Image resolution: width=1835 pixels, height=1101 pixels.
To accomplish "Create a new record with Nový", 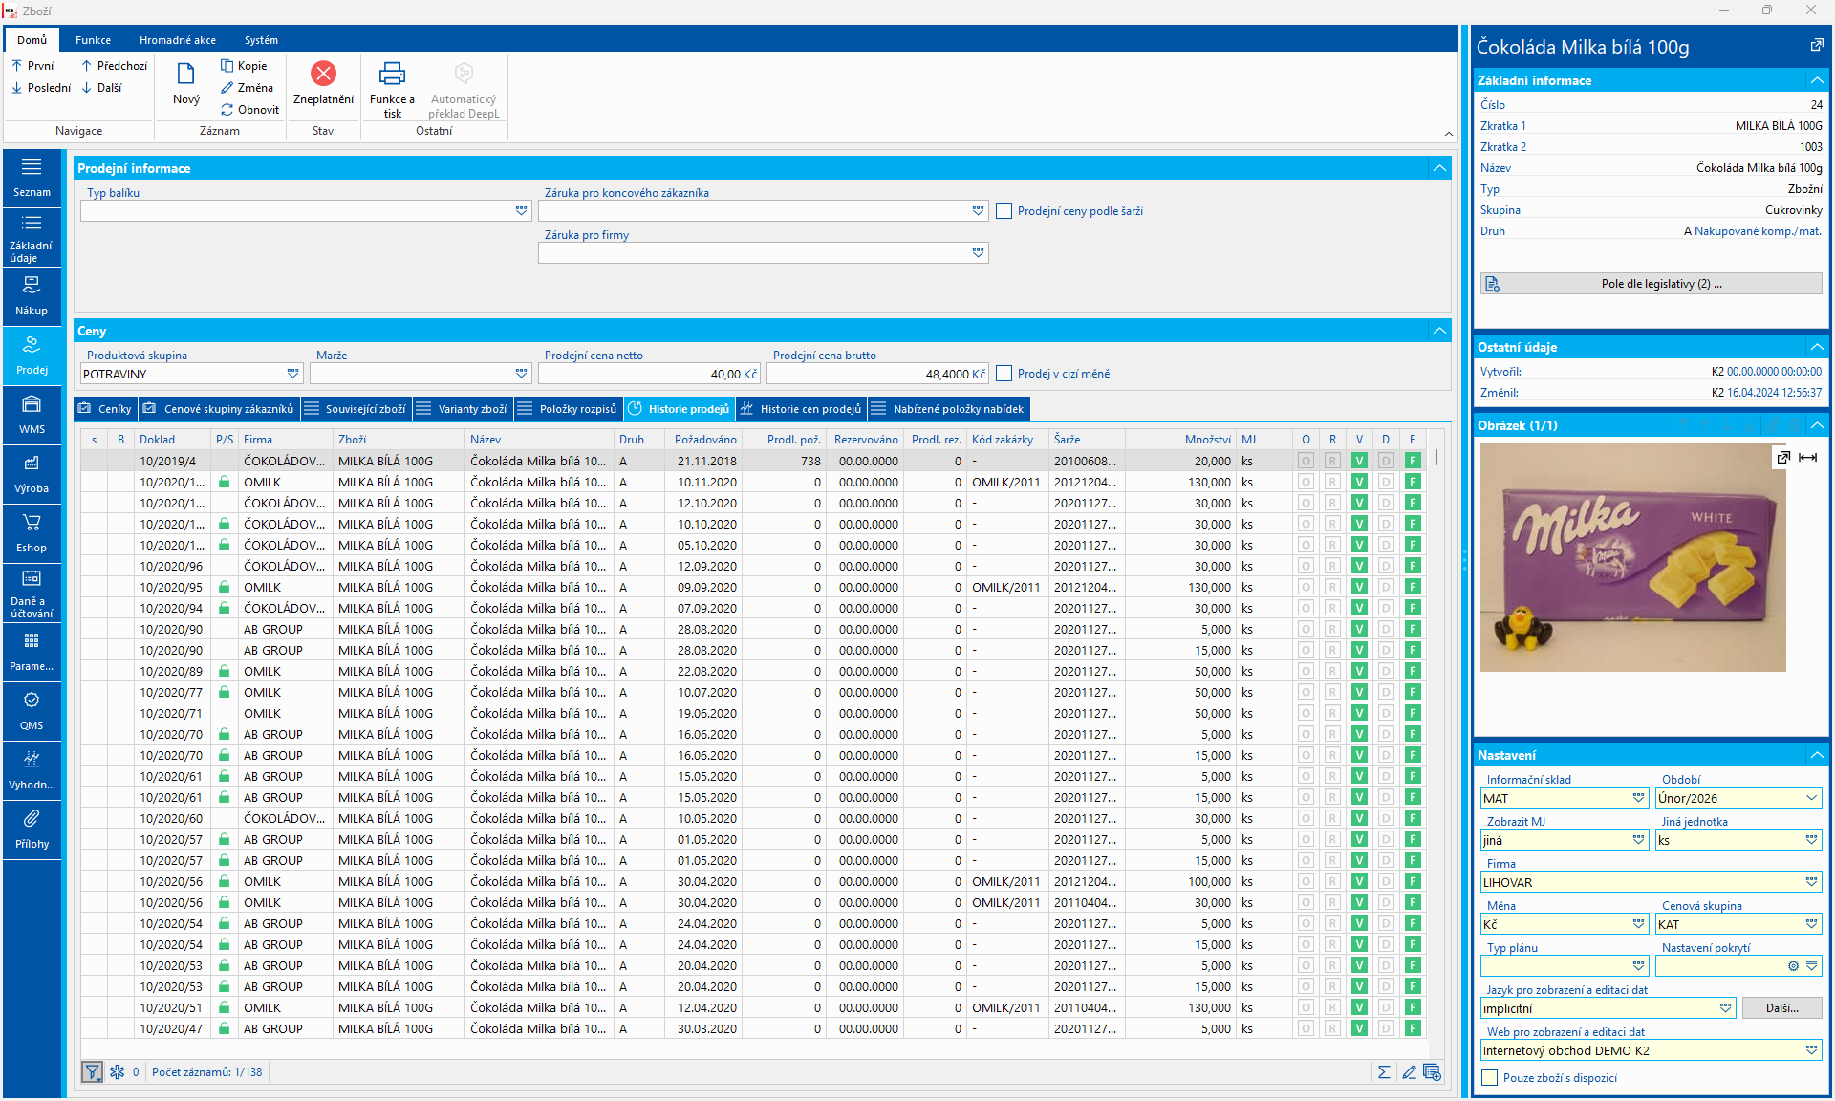I will [186, 83].
